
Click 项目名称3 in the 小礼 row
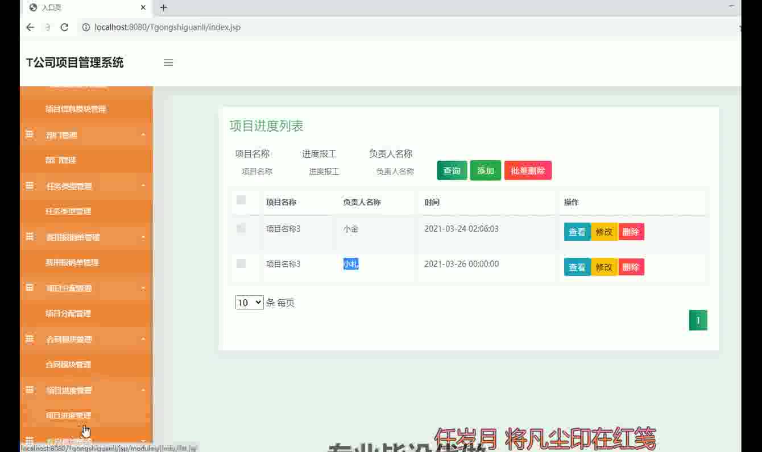283,264
